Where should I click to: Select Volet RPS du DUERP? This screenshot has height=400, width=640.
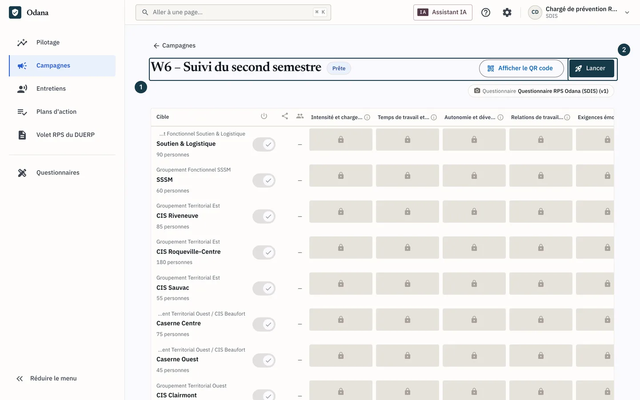62,135
